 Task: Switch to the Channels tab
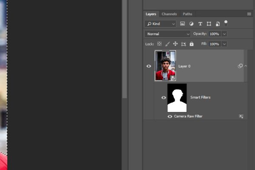(169, 14)
